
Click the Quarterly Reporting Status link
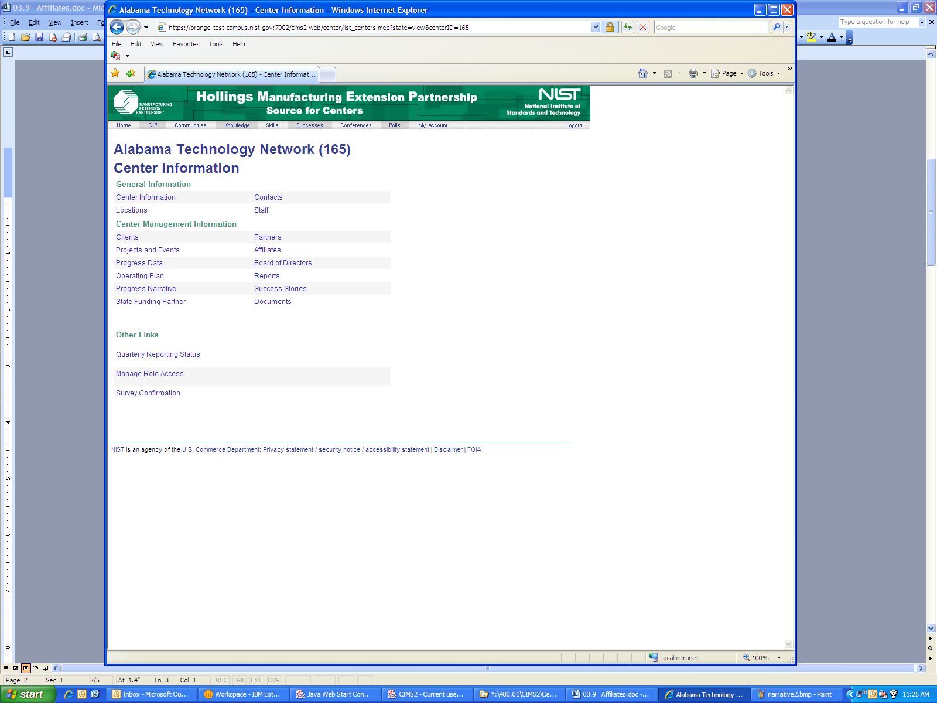point(158,354)
